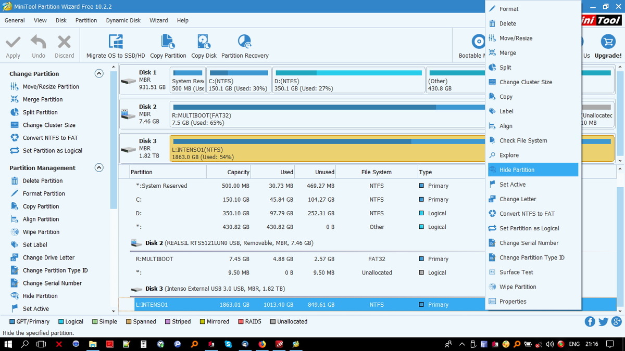The width and height of the screenshot is (625, 351).
Task: Select the System Reserved row in list
Action: pos(302,186)
